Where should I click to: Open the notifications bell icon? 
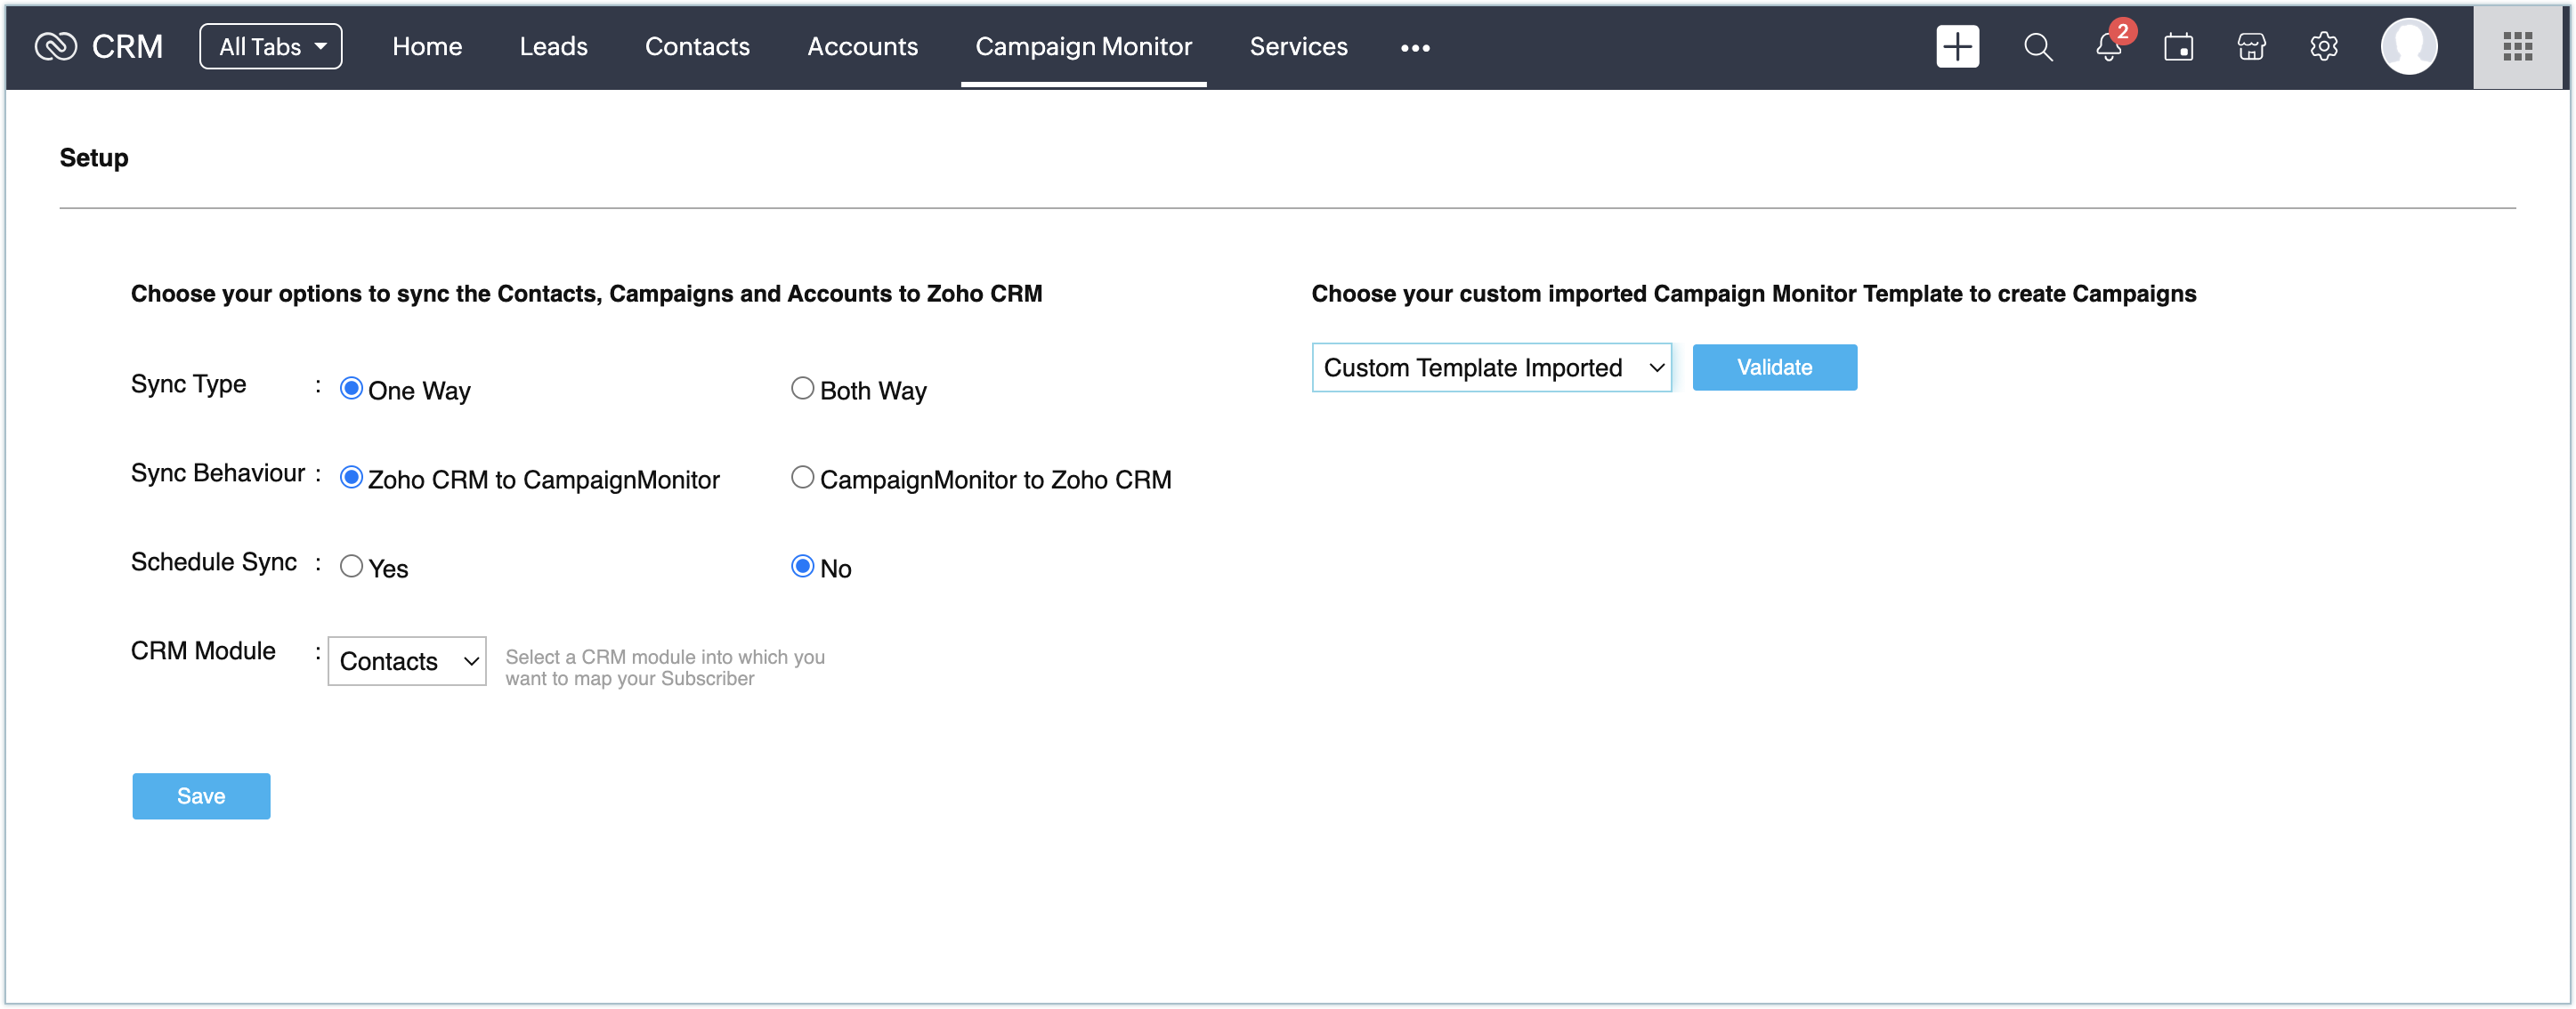(x=2108, y=46)
